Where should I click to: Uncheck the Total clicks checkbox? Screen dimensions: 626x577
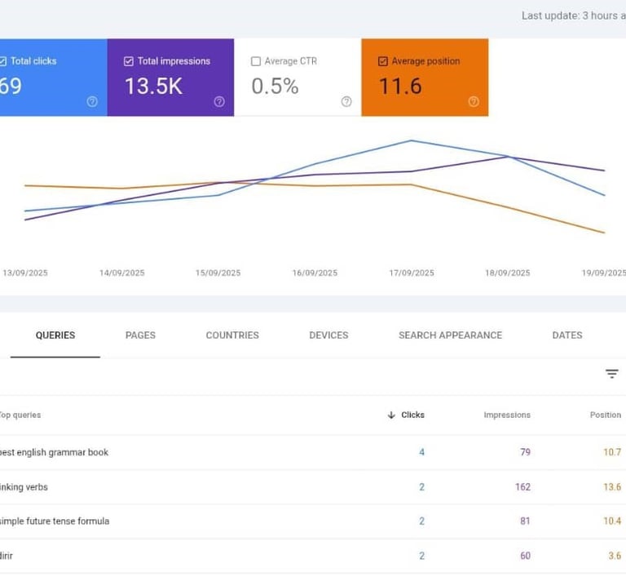pos(3,61)
